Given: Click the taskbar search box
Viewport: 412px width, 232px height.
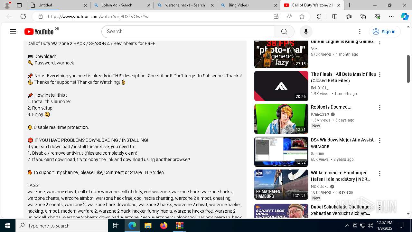Looking at the screenshot, I should pyautogui.click(x=62, y=226).
